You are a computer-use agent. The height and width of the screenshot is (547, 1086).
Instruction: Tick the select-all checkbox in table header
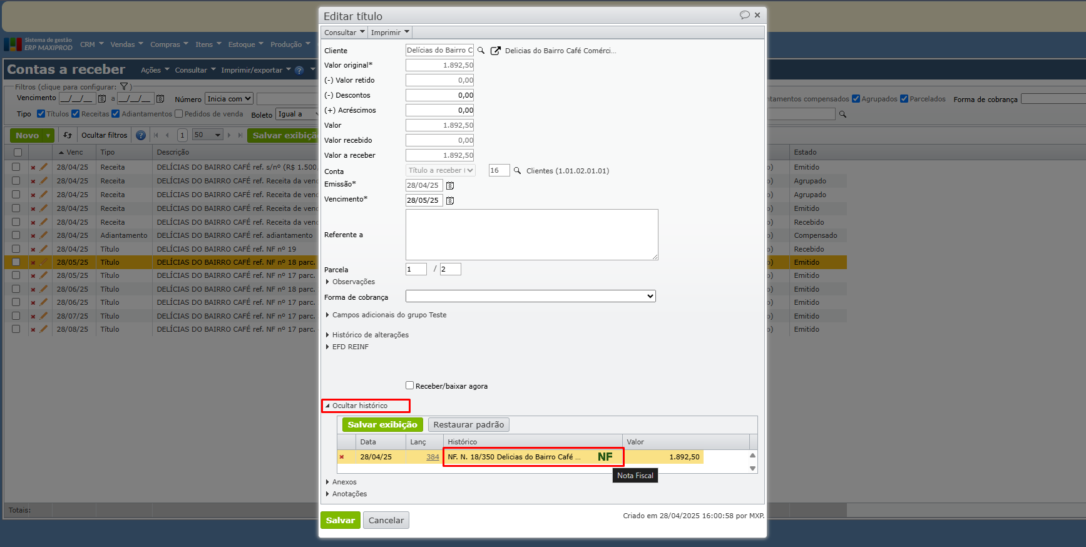18,153
